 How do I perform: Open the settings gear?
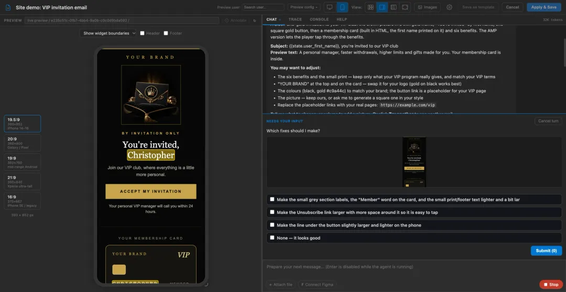449,7
